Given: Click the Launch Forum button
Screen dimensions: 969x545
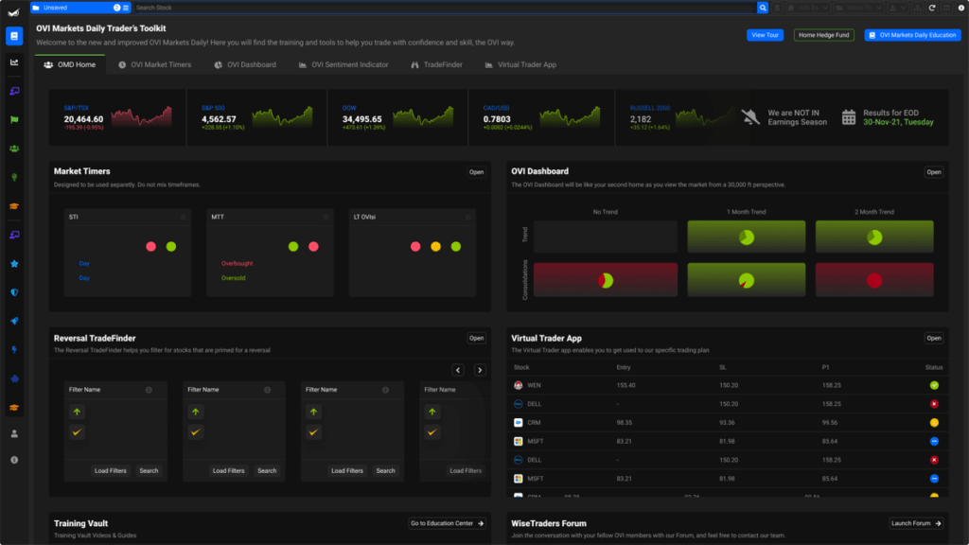Looking at the screenshot, I should [x=916, y=523].
